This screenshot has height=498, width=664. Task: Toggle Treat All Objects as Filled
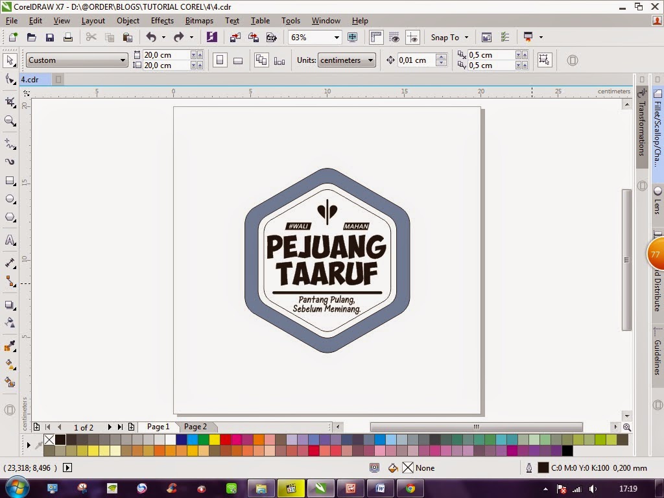pos(545,60)
